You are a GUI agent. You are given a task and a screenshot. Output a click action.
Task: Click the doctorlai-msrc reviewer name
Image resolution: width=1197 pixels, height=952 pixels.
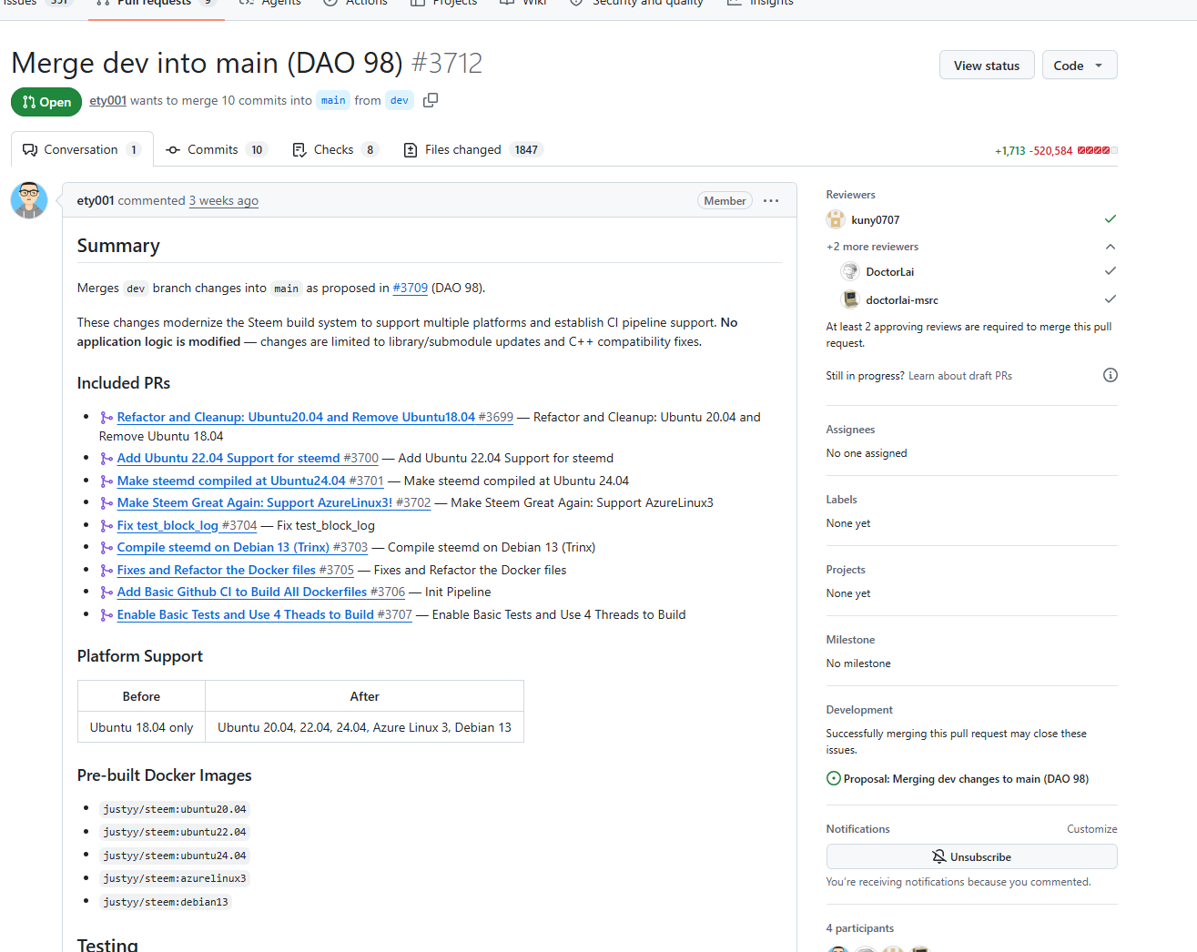[x=902, y=299]
